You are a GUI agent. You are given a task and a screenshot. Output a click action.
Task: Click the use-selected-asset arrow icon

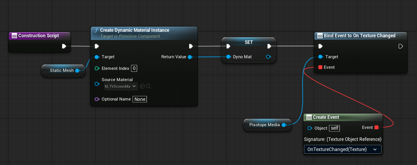(x=142, y=86)
